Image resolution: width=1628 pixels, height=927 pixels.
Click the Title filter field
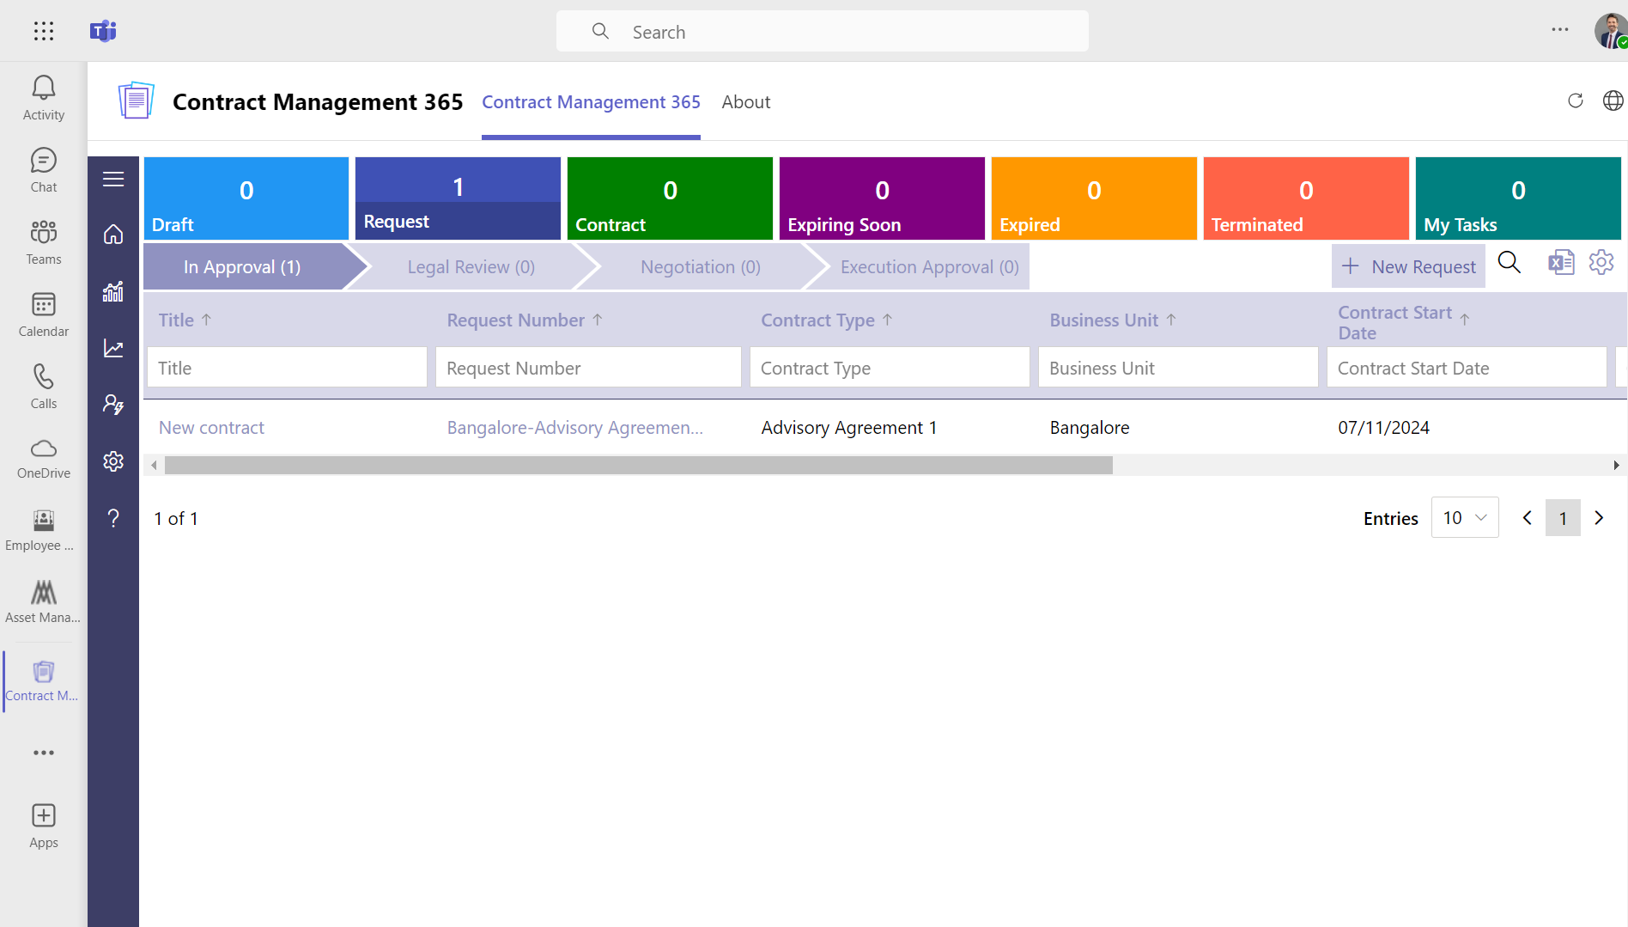287,368
